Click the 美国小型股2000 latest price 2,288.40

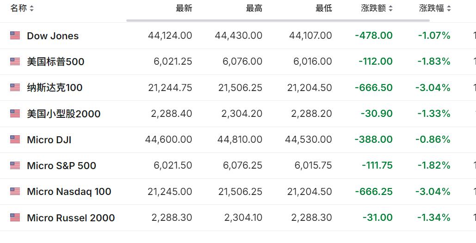172,114
